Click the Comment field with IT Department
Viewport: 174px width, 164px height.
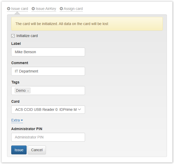[x=48, y=71]
